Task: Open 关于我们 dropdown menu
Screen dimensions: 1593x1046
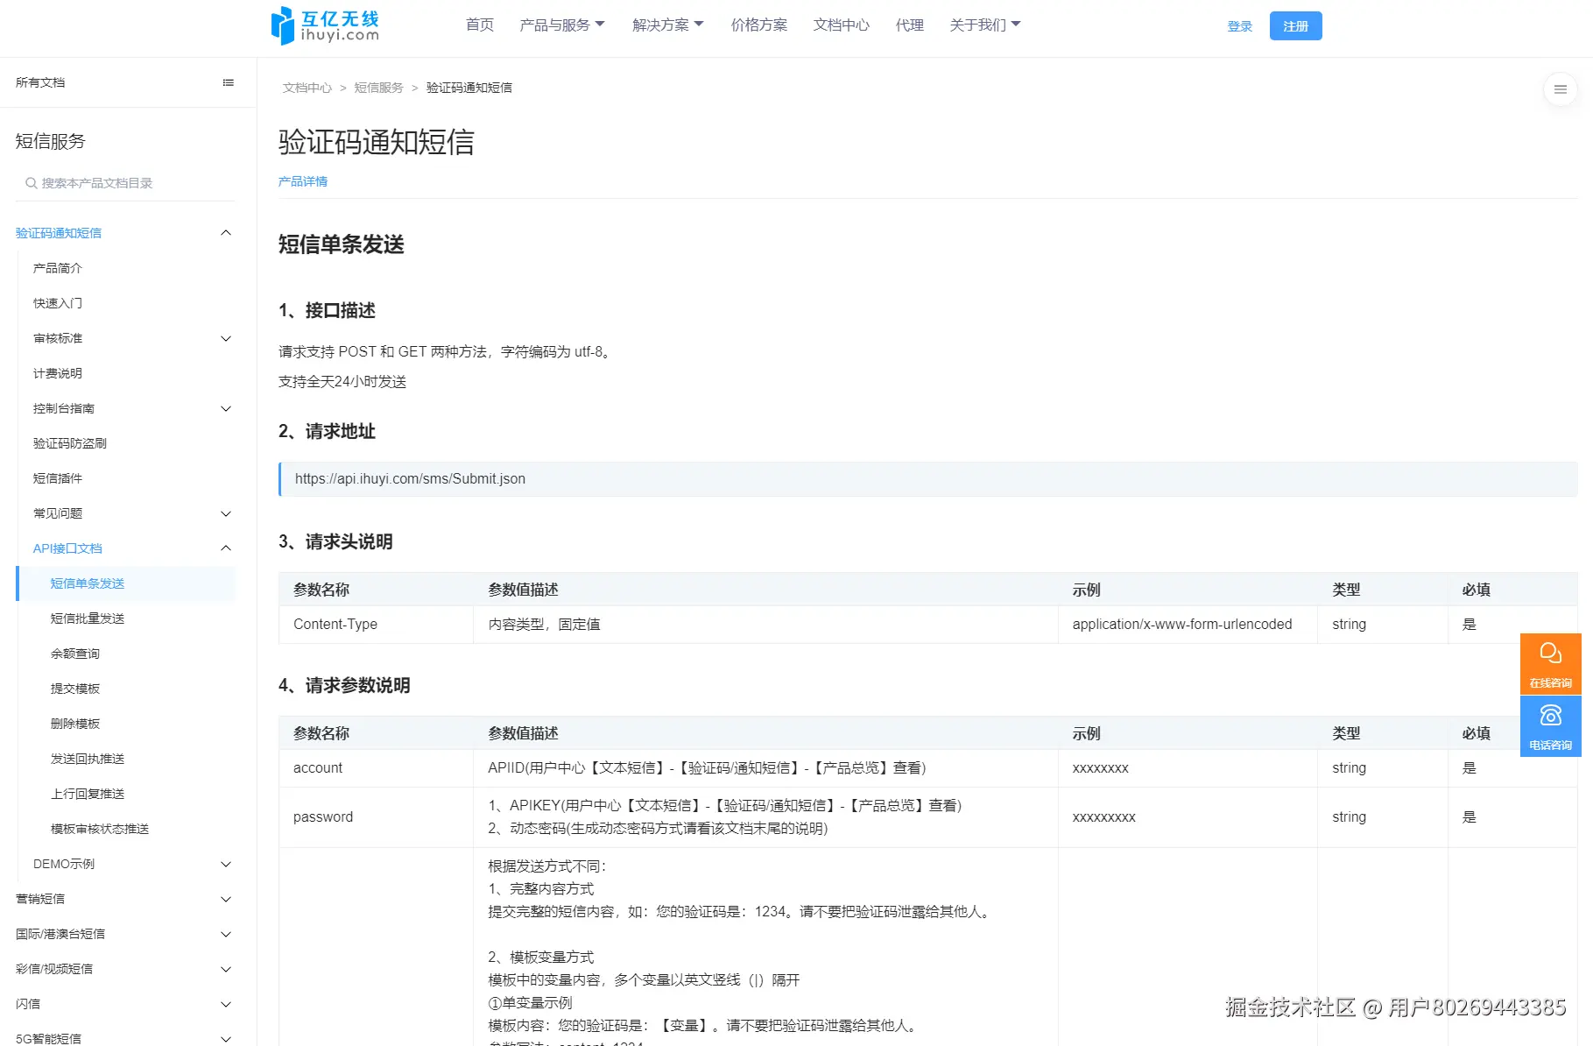Action: point(985,25)
